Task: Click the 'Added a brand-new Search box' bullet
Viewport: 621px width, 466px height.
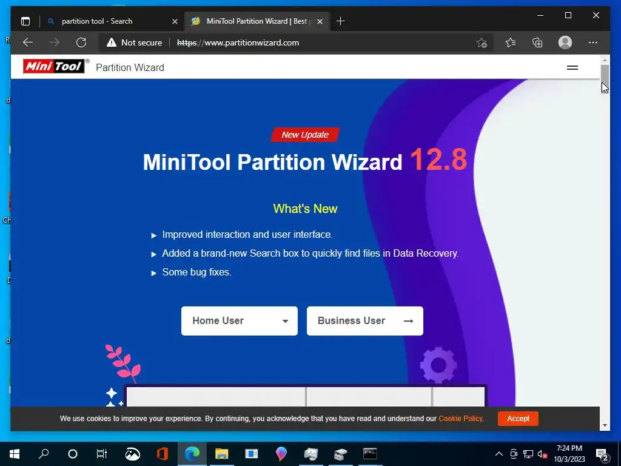Action: (x=310, y=254)
